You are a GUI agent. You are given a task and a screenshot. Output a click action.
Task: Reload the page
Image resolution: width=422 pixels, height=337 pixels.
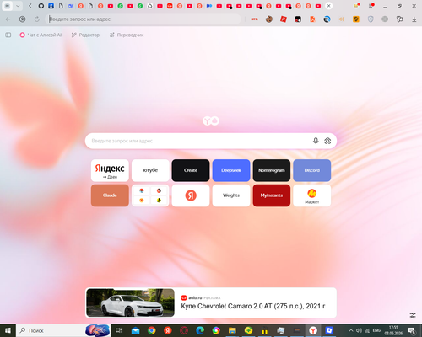(37, 19)
